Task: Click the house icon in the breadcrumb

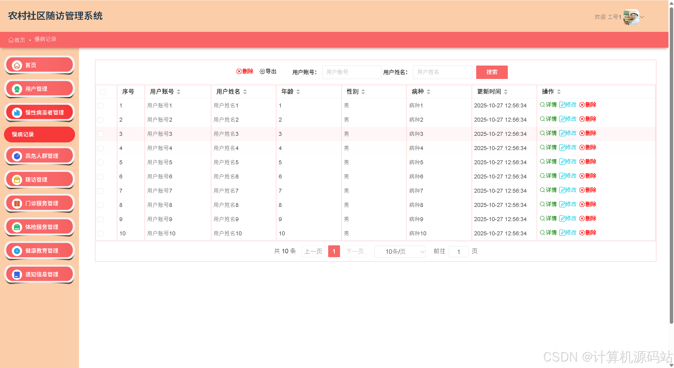Action: pyautogui.click(x=11, y=40)
